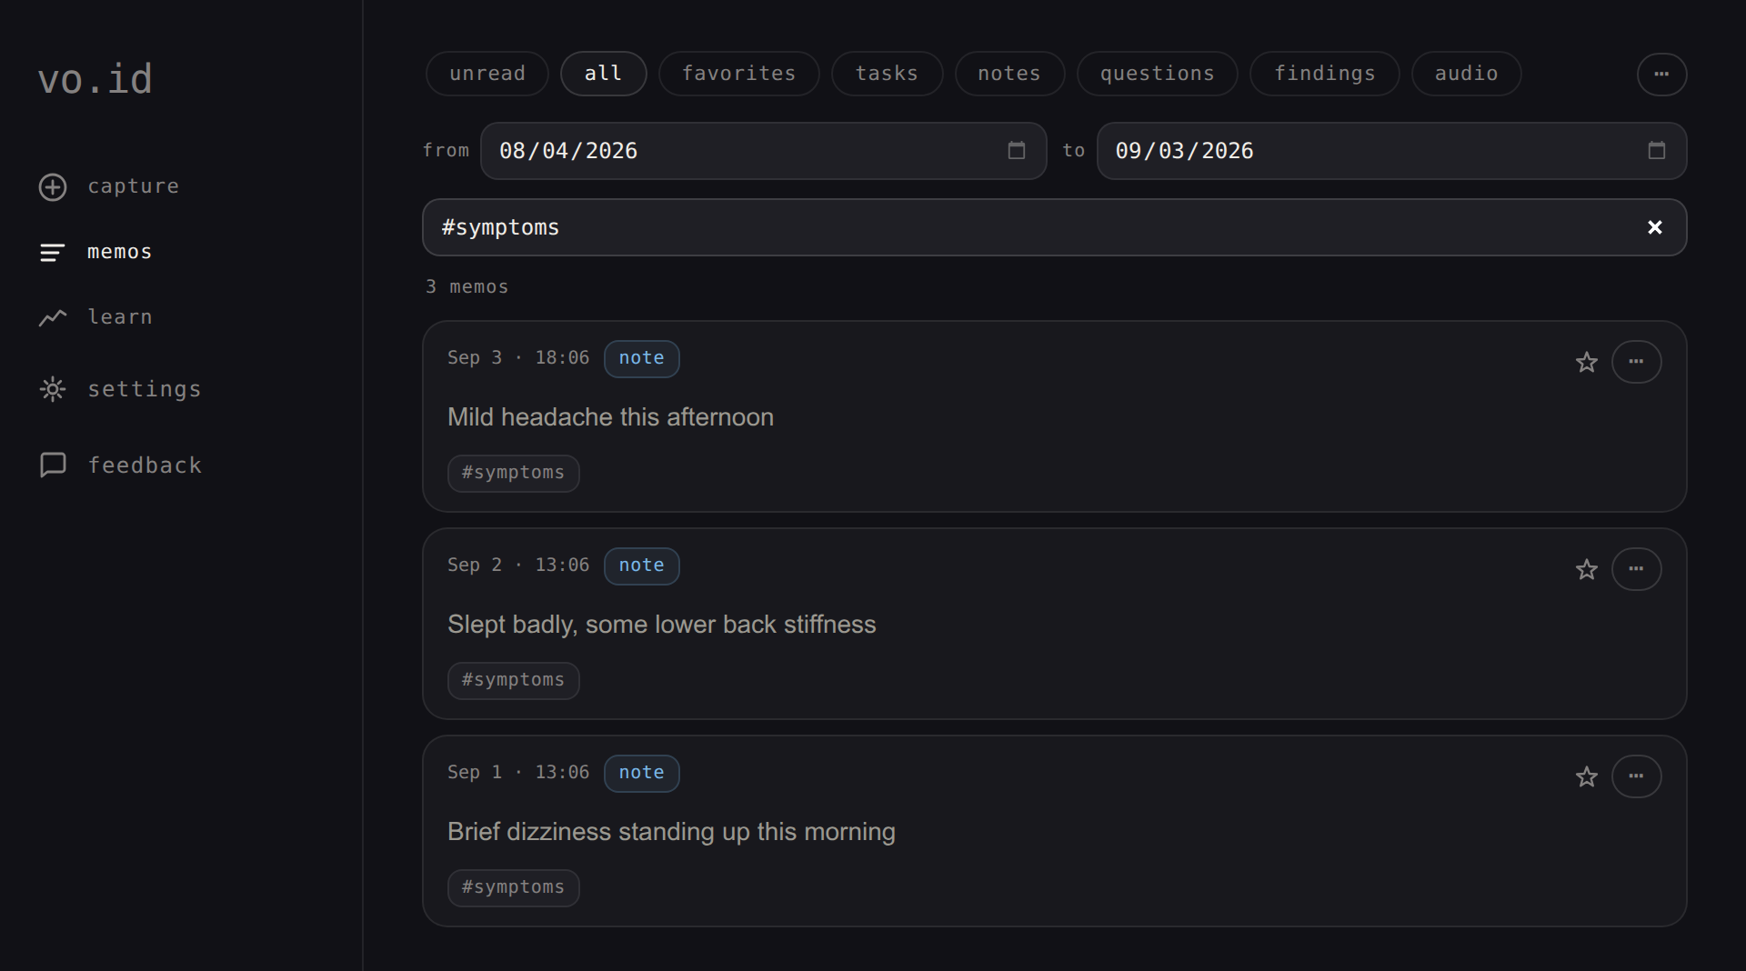Click the learn trend-line icon

(x=53, y=317)
